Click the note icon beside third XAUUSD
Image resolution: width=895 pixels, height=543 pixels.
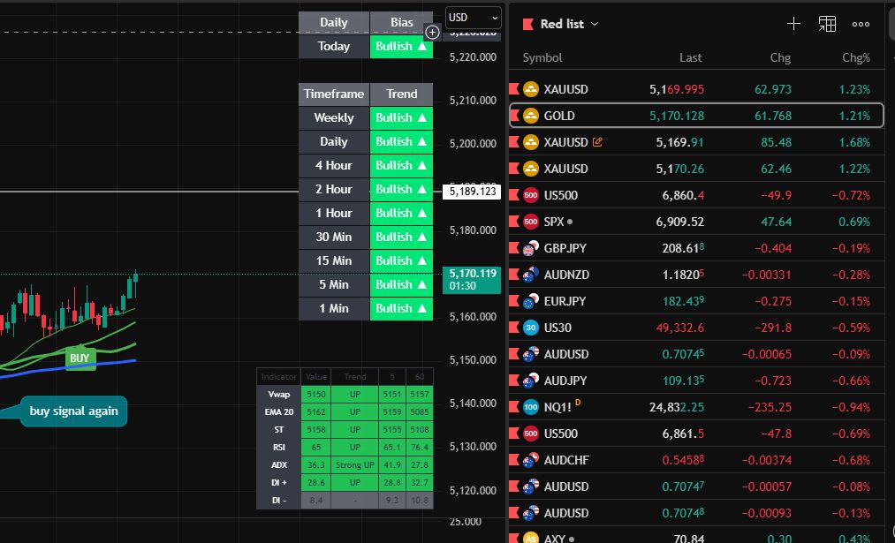[598, 142]
